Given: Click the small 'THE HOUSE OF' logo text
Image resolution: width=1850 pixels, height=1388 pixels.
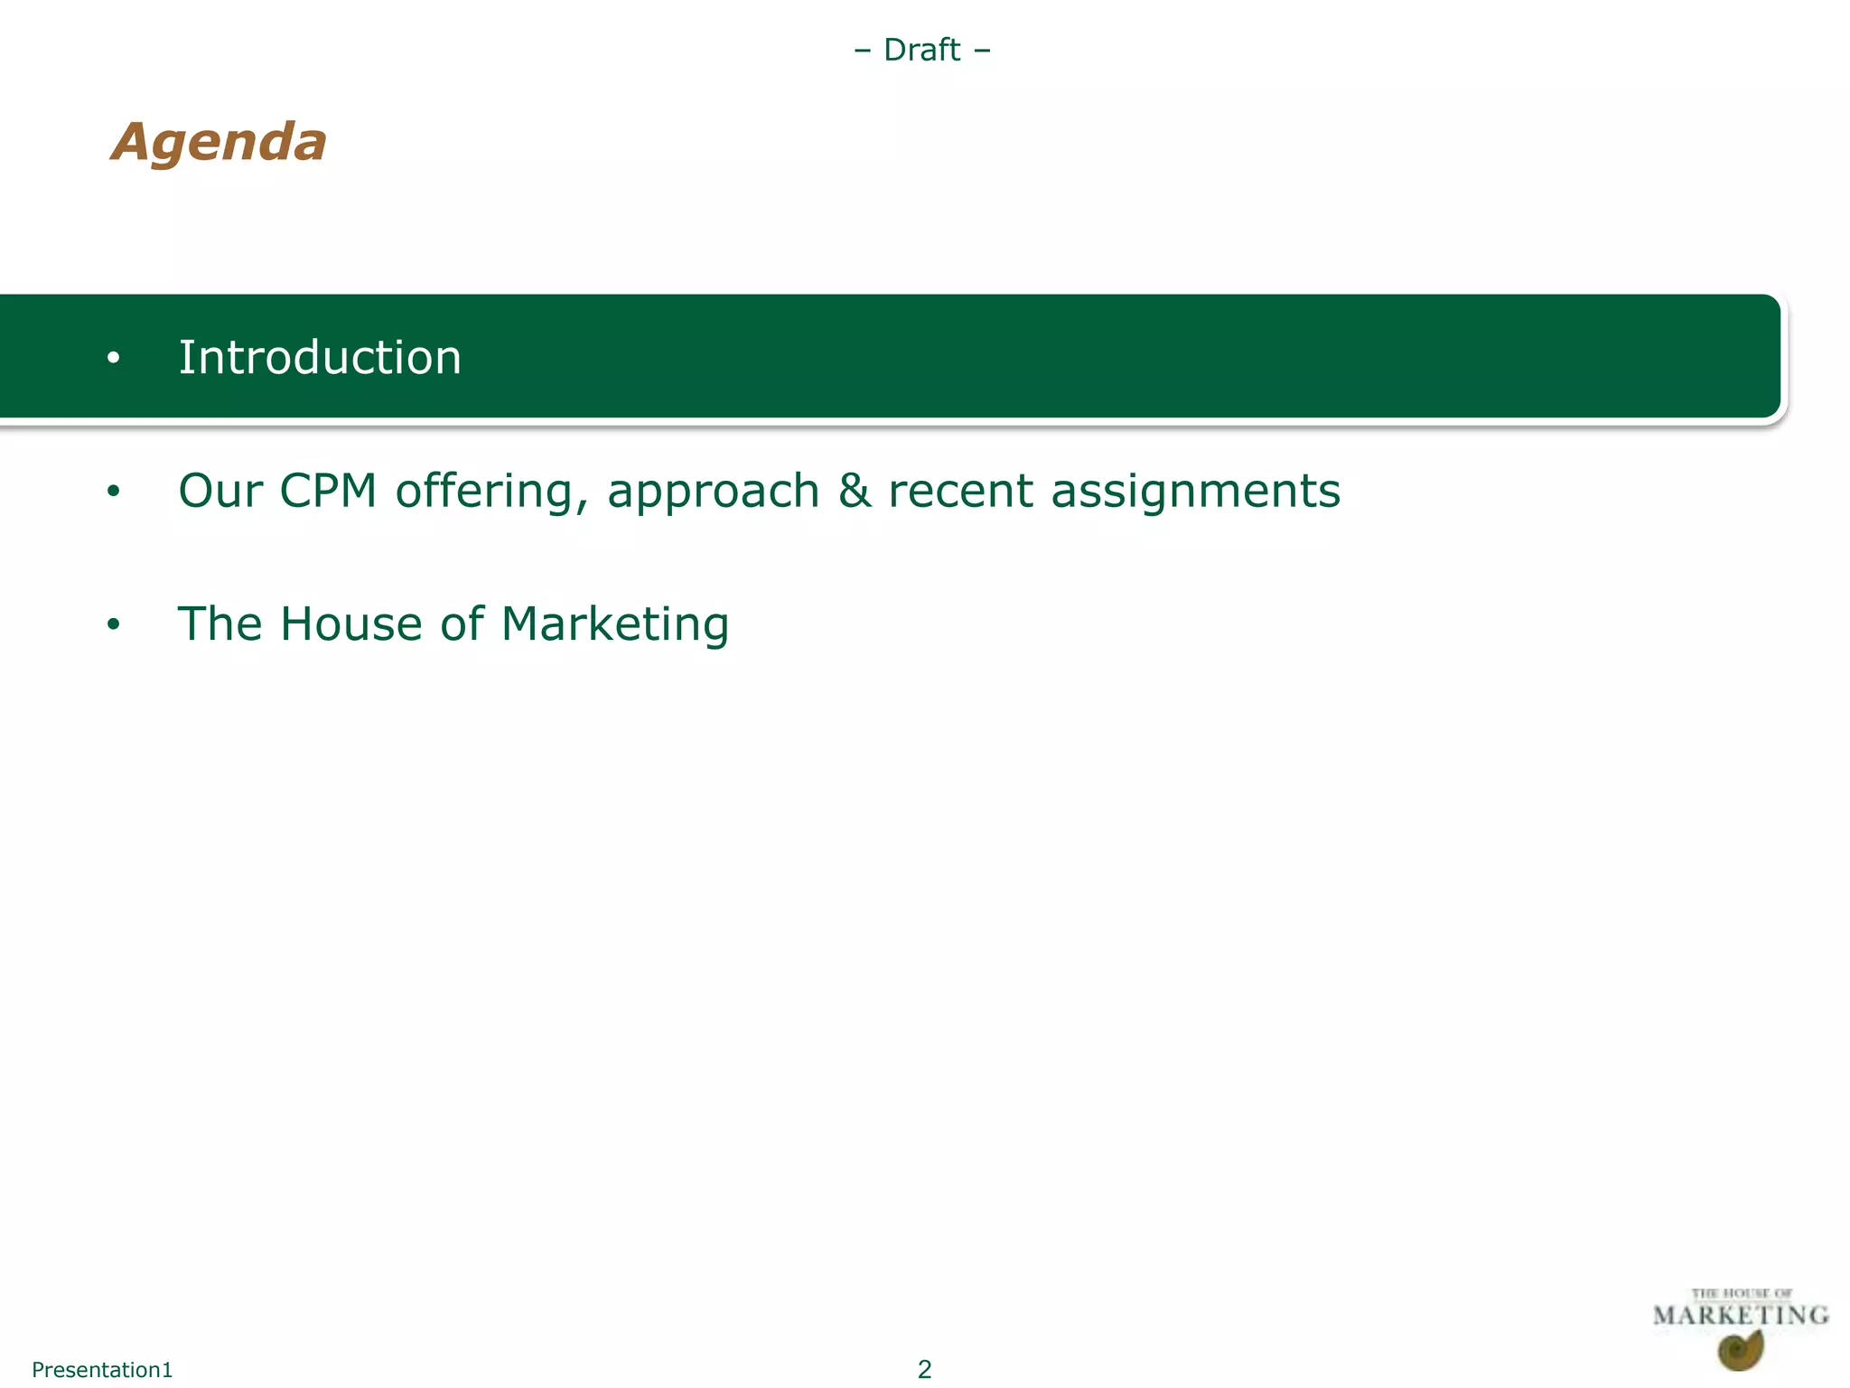Looking at the screenshot, I should 1741,1293.
